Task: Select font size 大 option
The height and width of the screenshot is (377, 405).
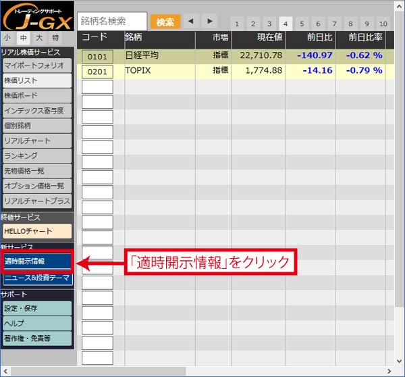Action: 38,39
